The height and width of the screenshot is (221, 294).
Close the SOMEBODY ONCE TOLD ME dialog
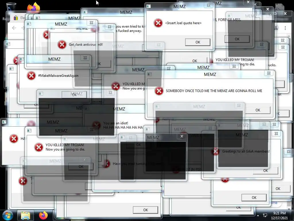[x=269, y=73]
